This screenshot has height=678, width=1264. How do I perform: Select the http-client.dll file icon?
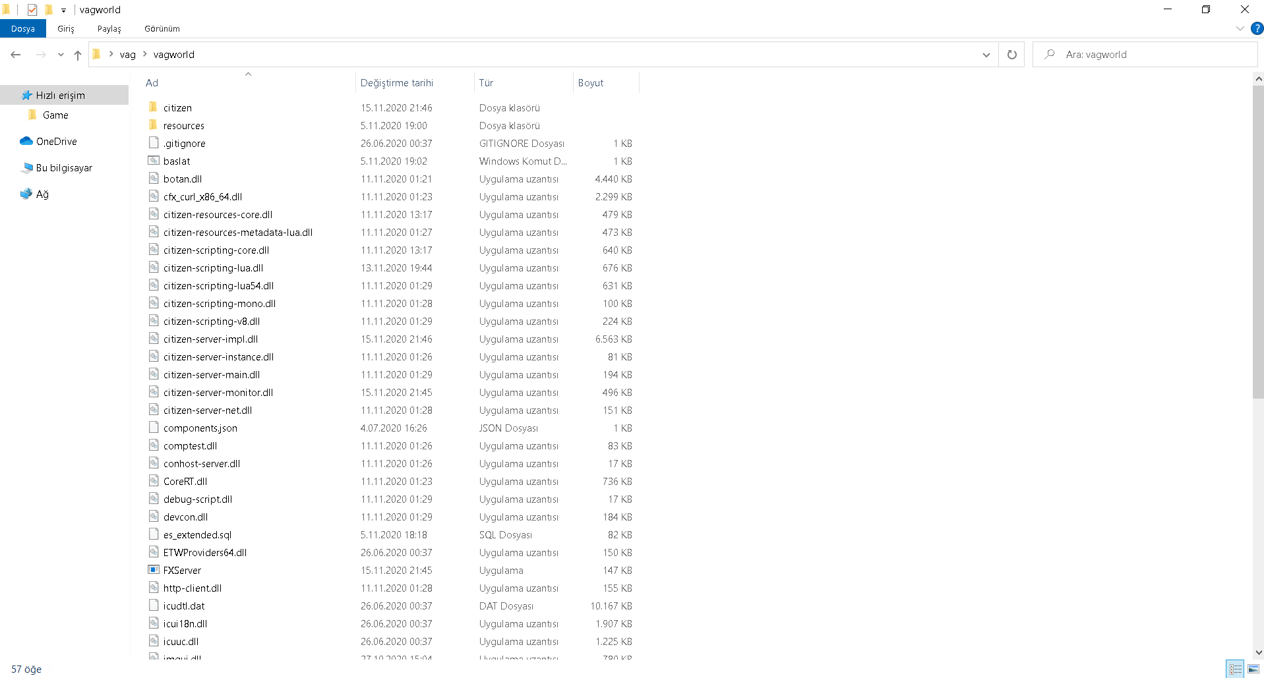[x=153, y=588]
